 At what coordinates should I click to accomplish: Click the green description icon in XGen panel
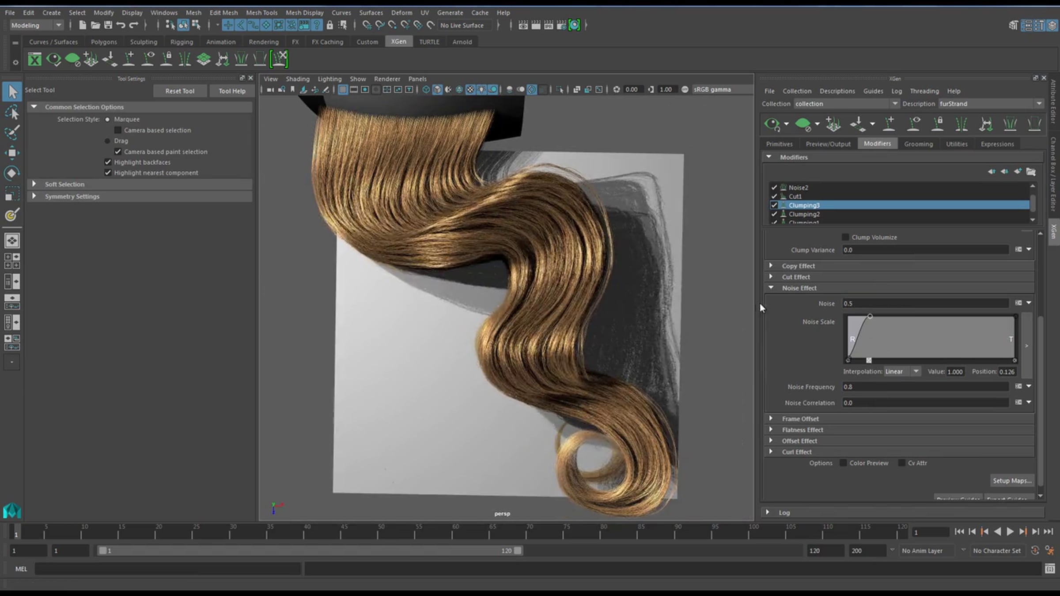803,124
